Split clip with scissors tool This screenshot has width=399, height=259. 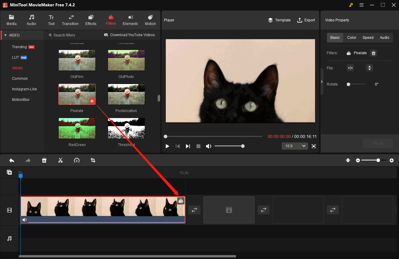[60, 161]
